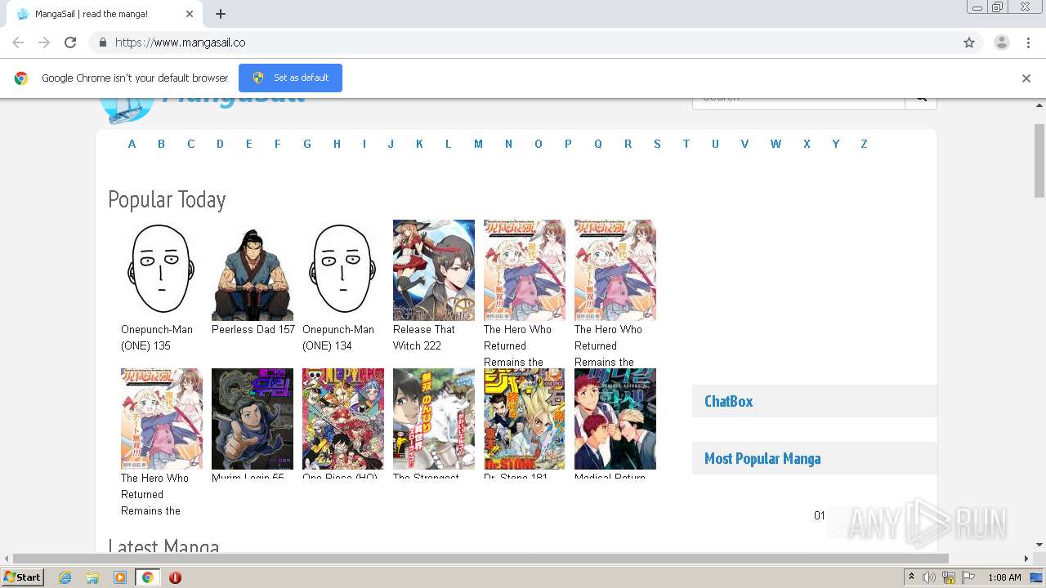Click the site search magnifier button
Image resolution: width=1046 pixels, height=588 pixels.
pos(921,99)
